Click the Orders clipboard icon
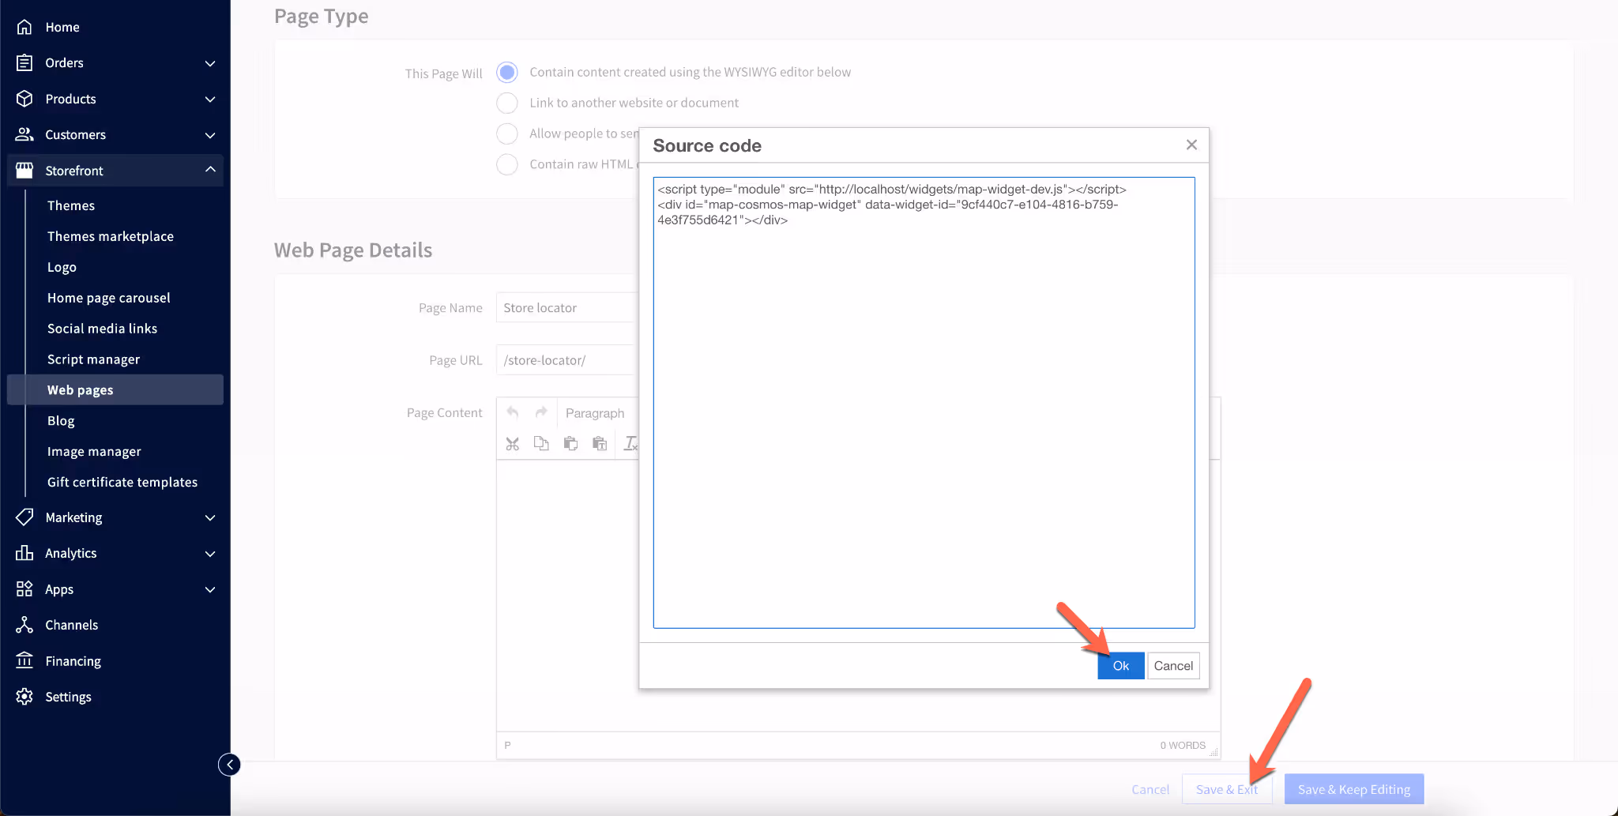 point(24,62)
